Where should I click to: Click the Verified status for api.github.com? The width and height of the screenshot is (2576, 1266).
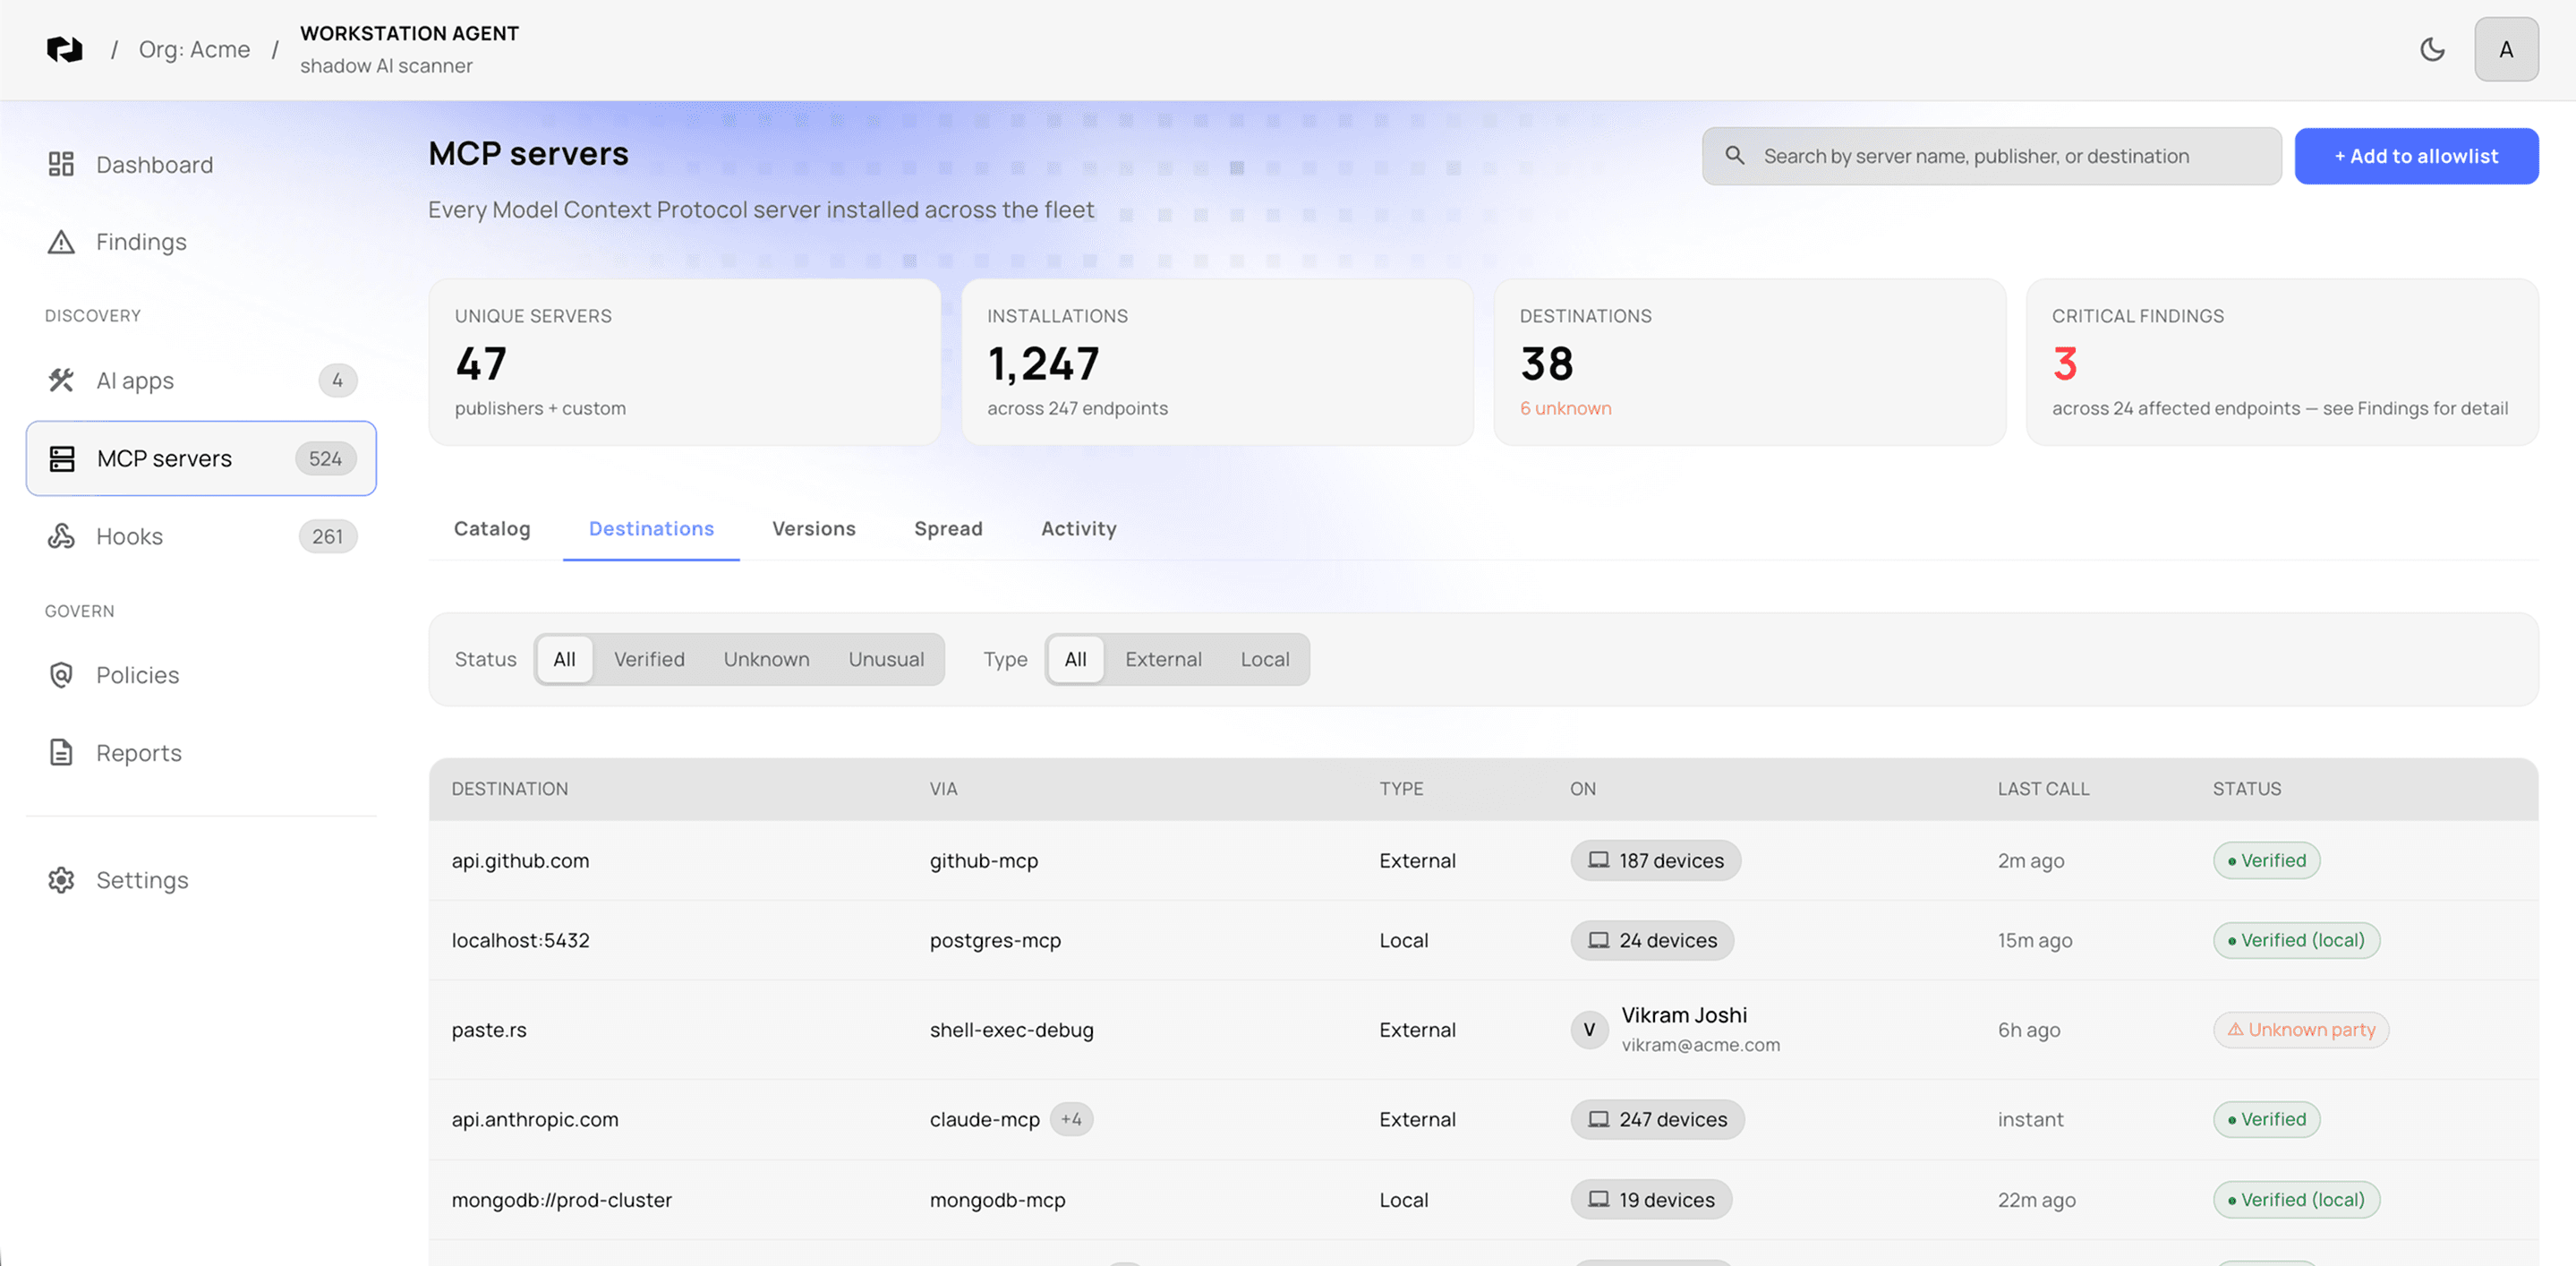point(2266,860)
